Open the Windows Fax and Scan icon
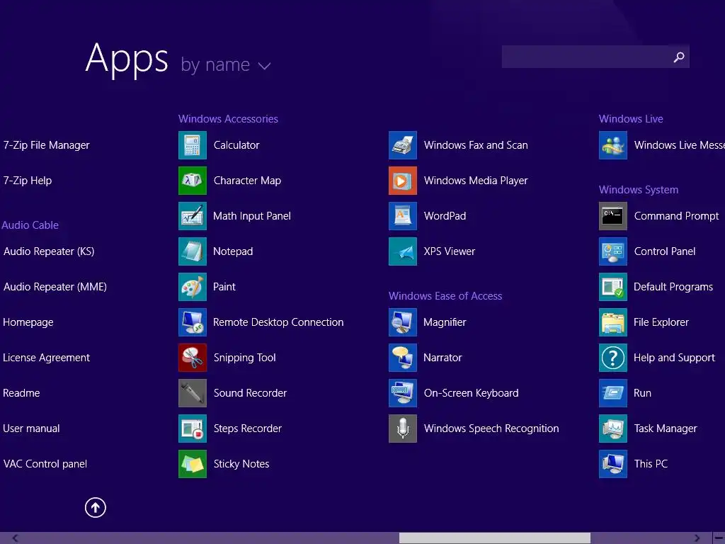The height and width of the screenshot is (544, 725). [403, 145]
